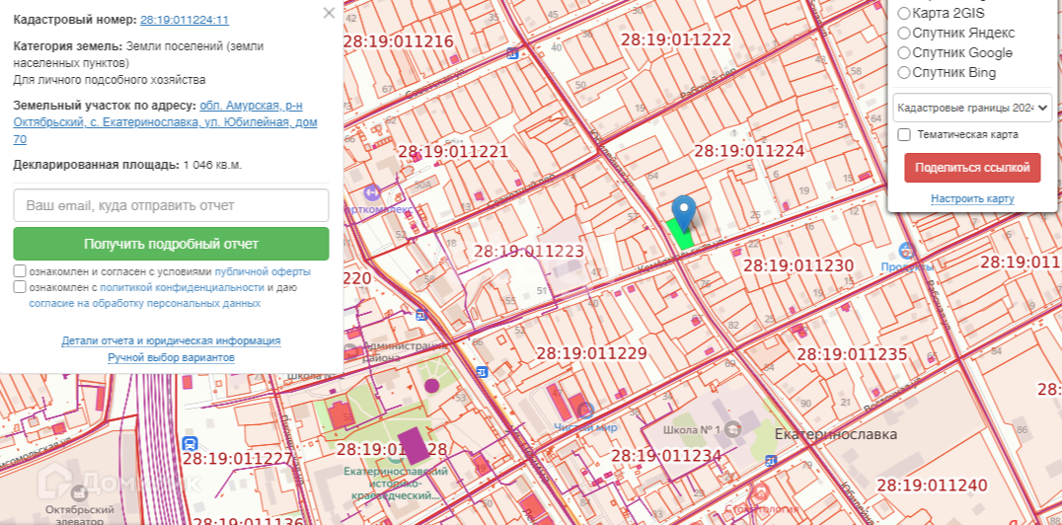The height and width of the screenshot is (525, 1062).
Task: Click block label 28:19:011229
Action: tap(592, 353)
